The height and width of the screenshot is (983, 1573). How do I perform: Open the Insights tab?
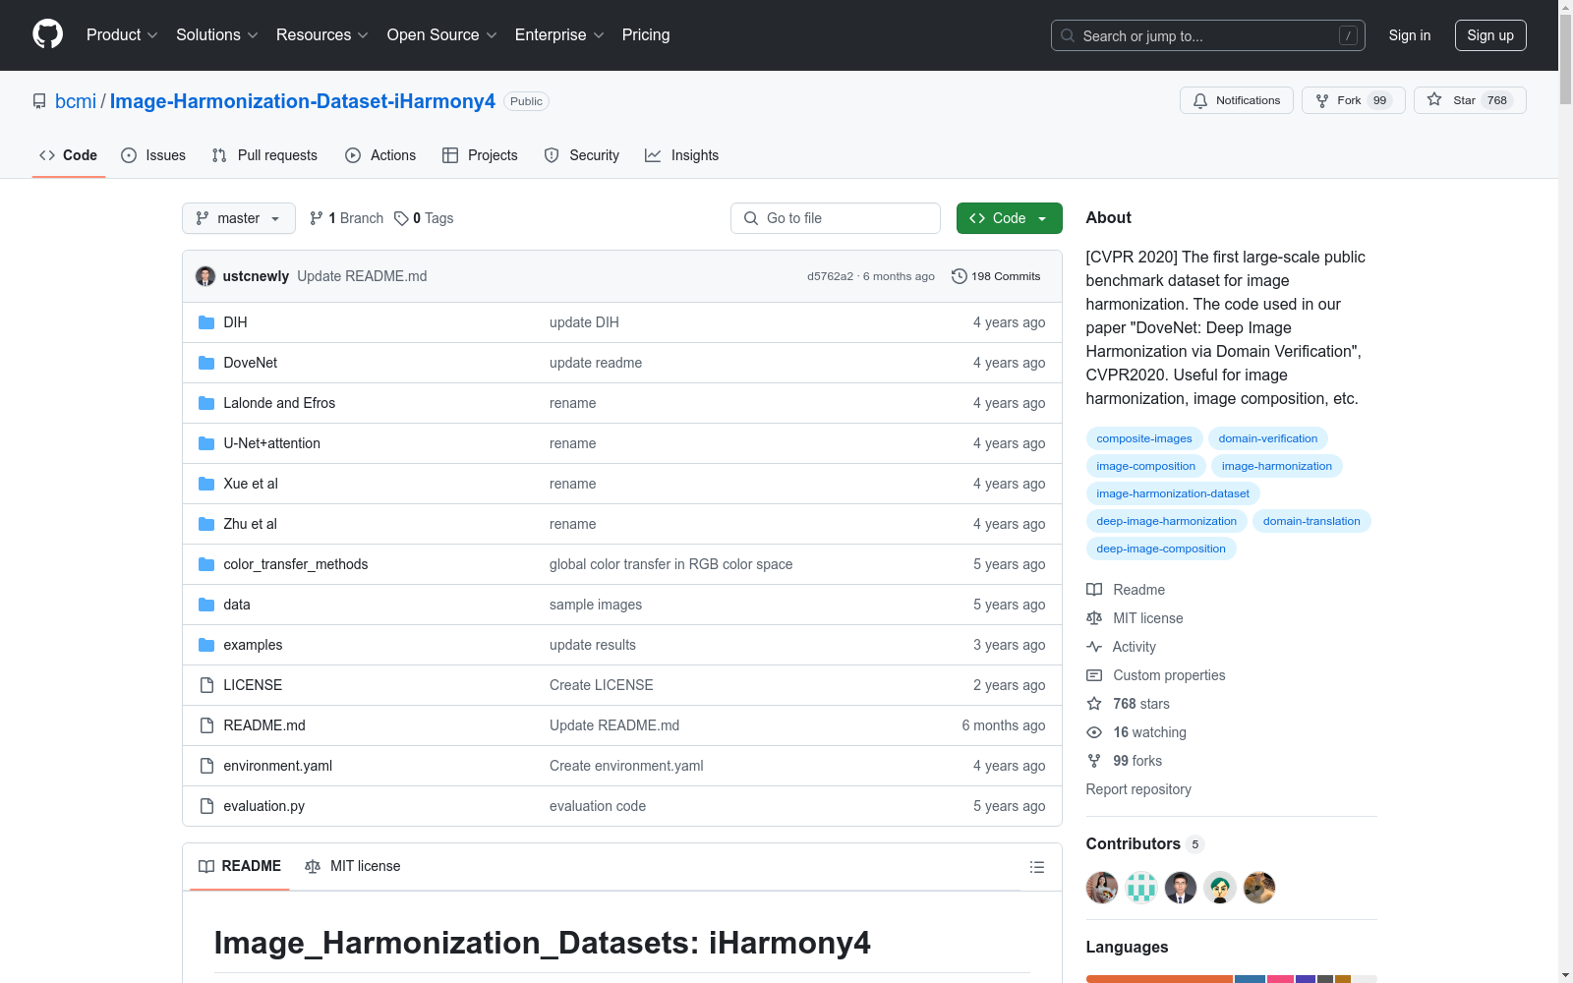click(x=681, y=155)
